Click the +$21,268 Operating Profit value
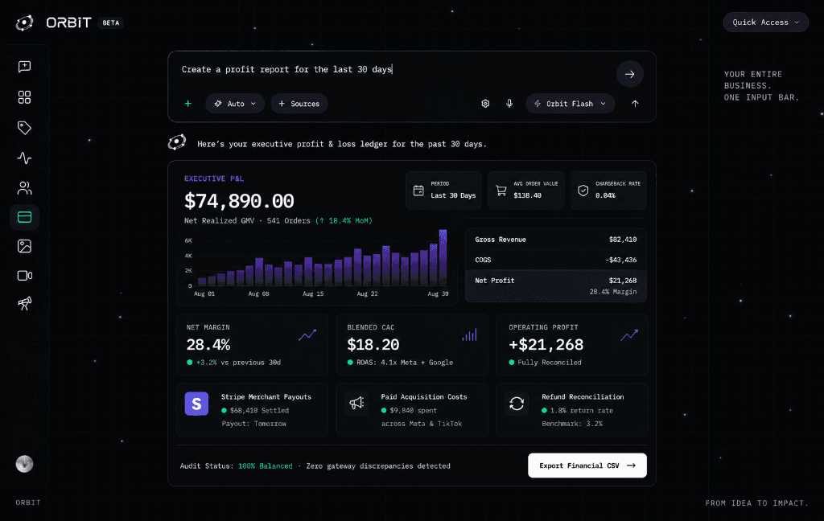Viewport: 824px width, 521px height. pos(546,345)
